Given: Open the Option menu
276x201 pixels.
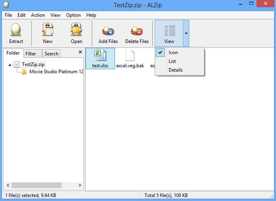Looking at the screenshot, I should (x=73, y=15).
